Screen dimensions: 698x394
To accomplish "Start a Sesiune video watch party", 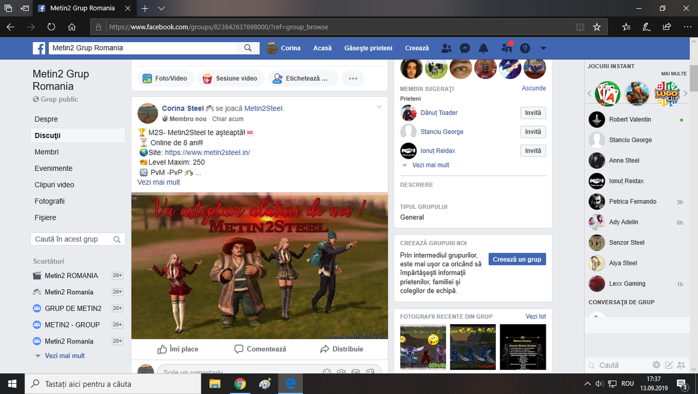I will pos(231,78).
